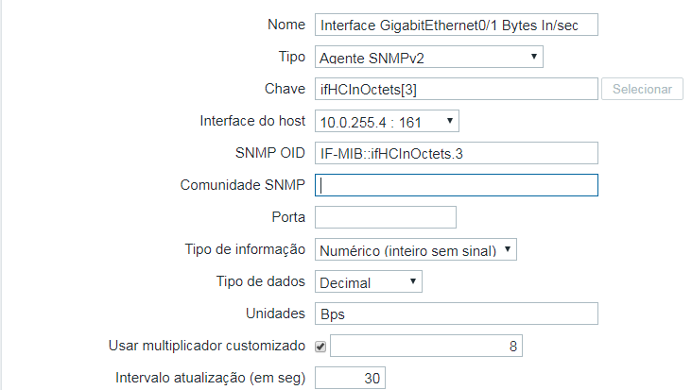This screenshot has height=390, width=692.
Task: Click the empty Porta input box
Action: [x=386, y=218]
